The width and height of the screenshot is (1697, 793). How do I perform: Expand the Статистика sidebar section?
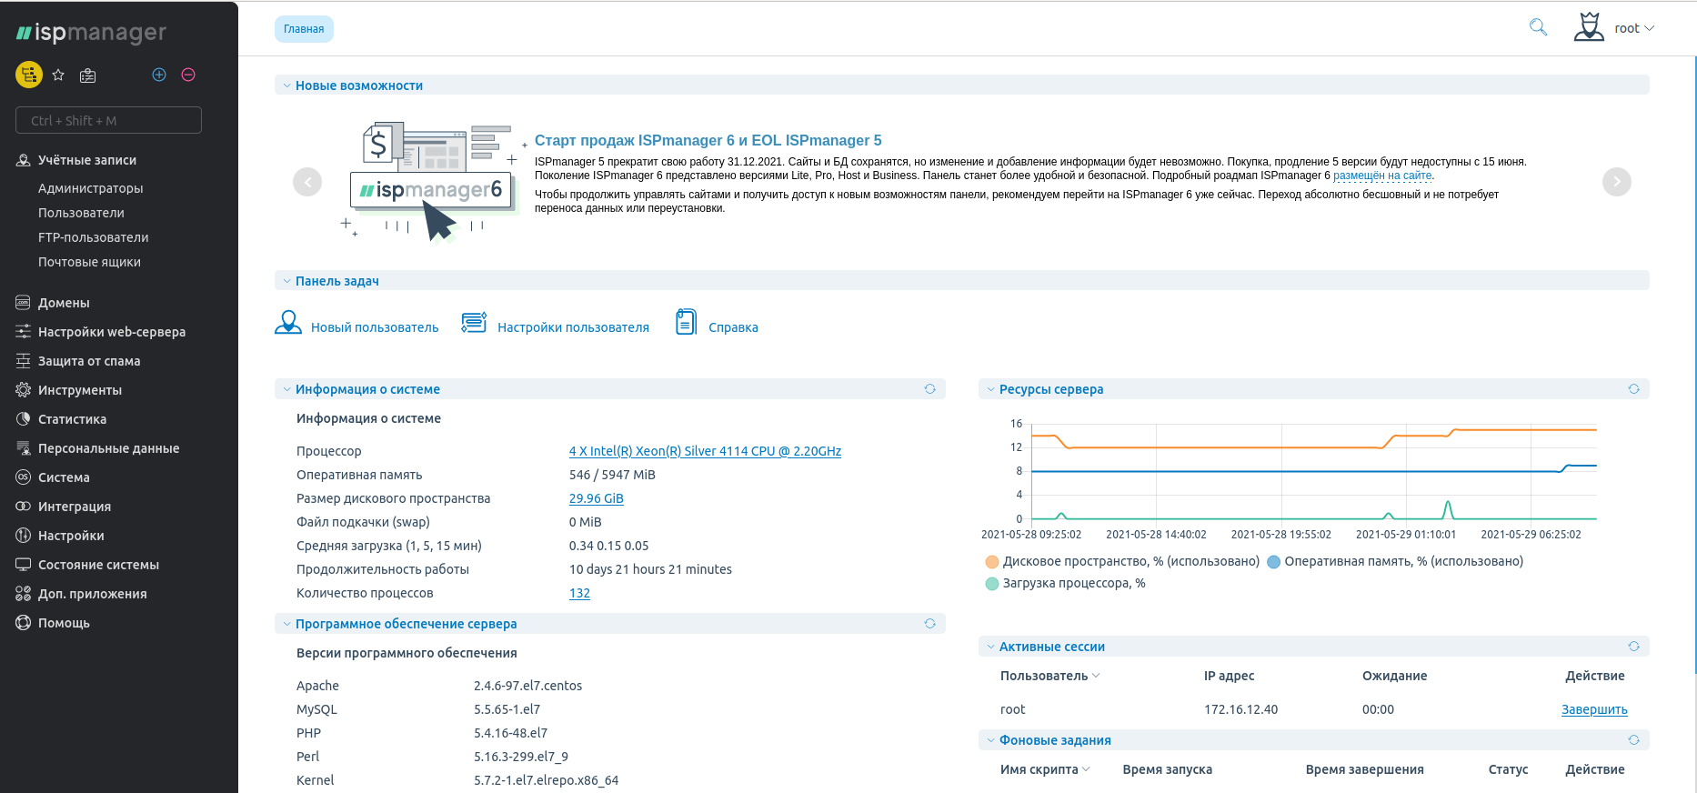click(x=72, y=419)
